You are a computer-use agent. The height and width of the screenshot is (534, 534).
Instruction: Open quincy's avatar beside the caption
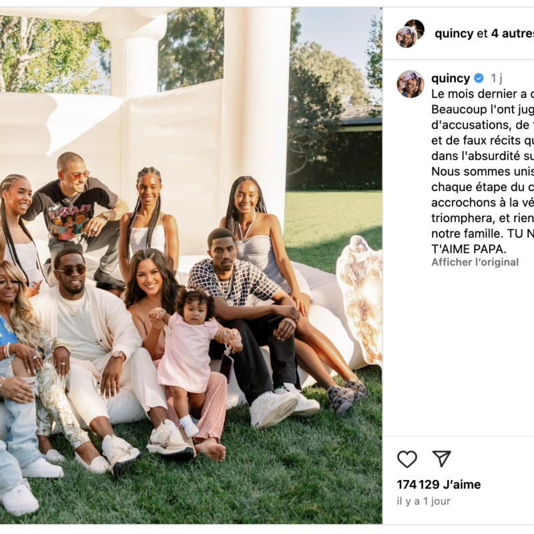410,84
